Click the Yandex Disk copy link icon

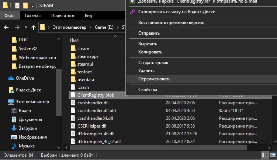(x=132, y=12)
